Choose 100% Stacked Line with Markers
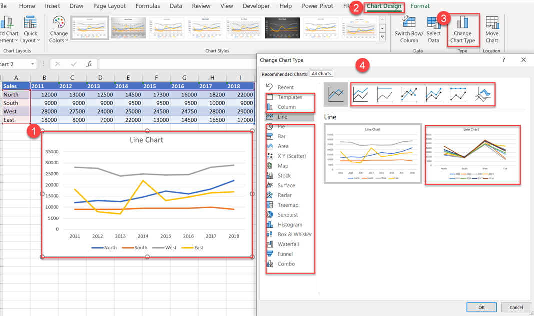Screen dimensions: 534x316 click(458, 95)
